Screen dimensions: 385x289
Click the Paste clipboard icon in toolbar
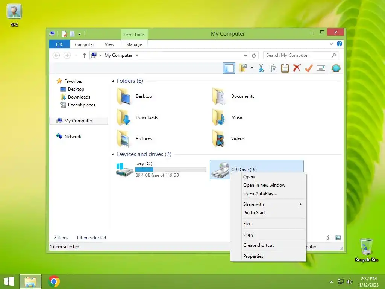[285, 68]
